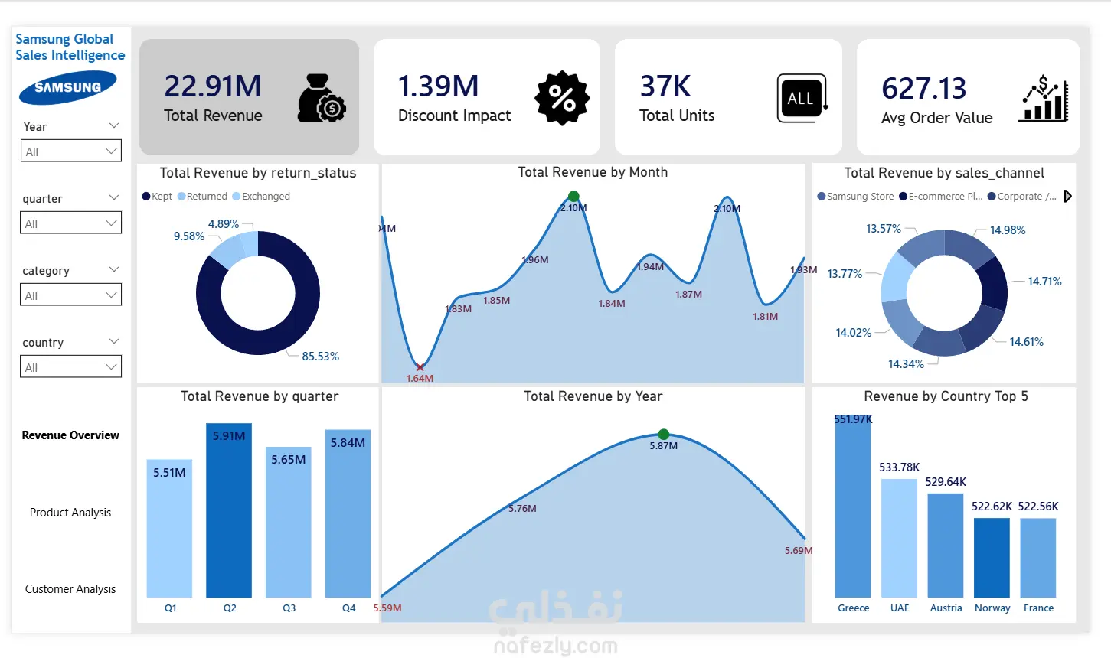Click the Total Revenue by Month title

pos(593,172)
